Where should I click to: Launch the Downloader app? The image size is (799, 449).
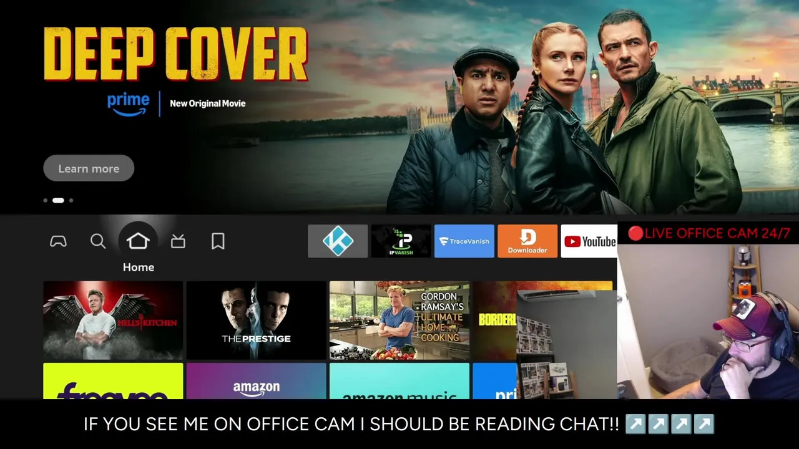coord(527,241)
